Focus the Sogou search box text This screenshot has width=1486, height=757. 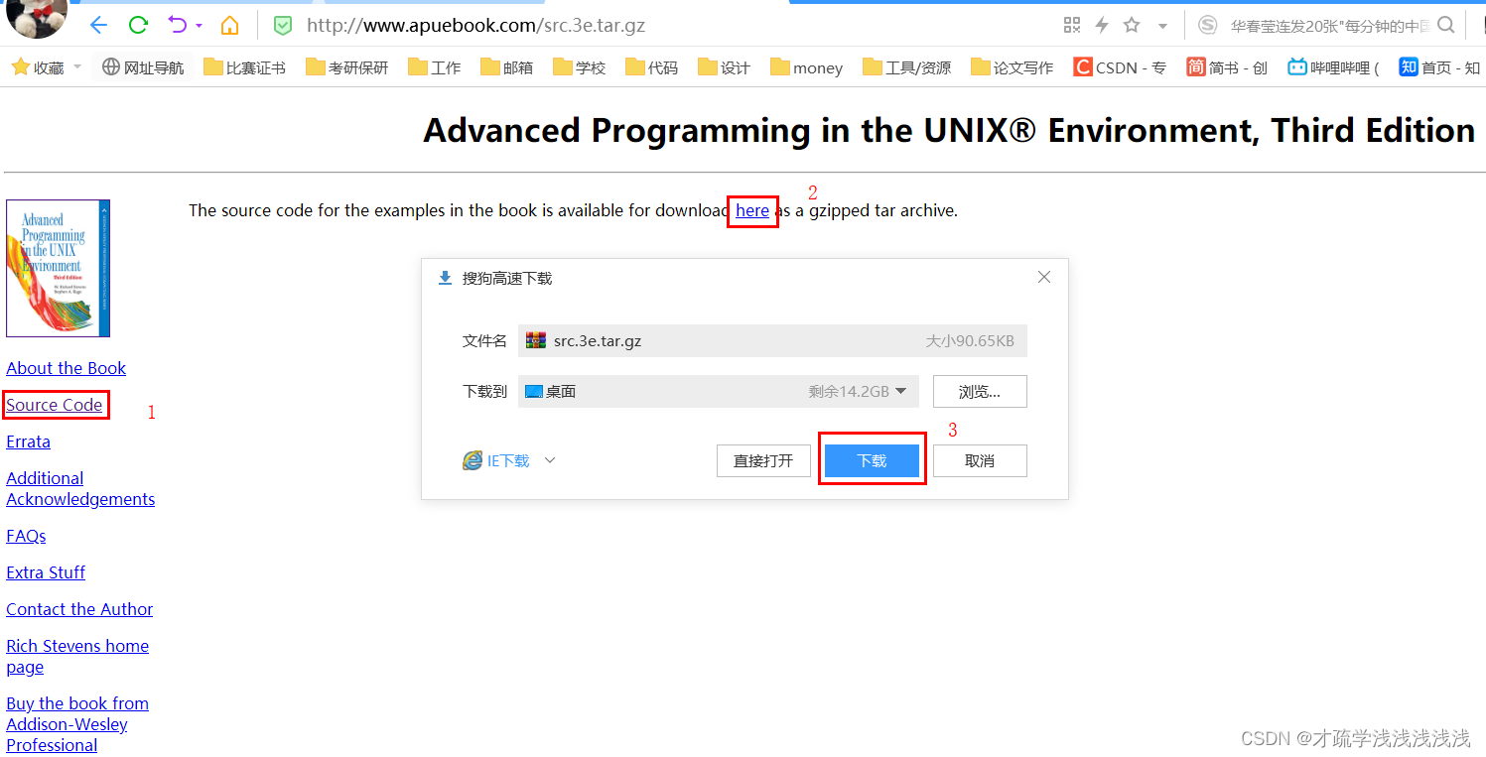coord(1330,26)
